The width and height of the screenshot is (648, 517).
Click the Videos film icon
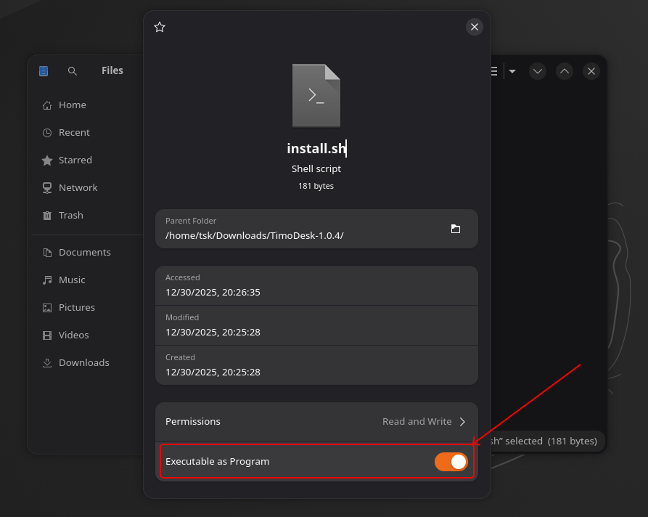click(47, 335)
